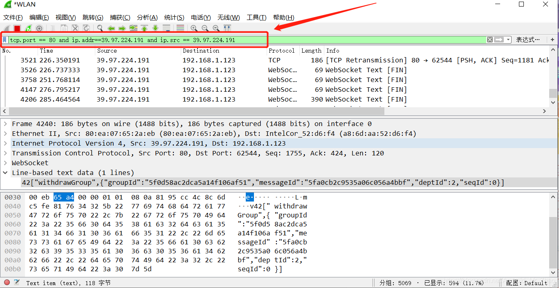Sort by the Protocol column header
559x288 pixels.
click(x=283, y=51)
